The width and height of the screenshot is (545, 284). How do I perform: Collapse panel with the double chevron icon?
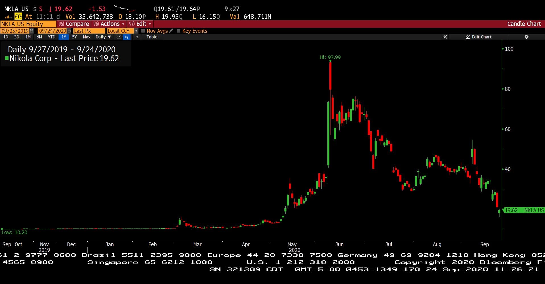click(445, 37)
